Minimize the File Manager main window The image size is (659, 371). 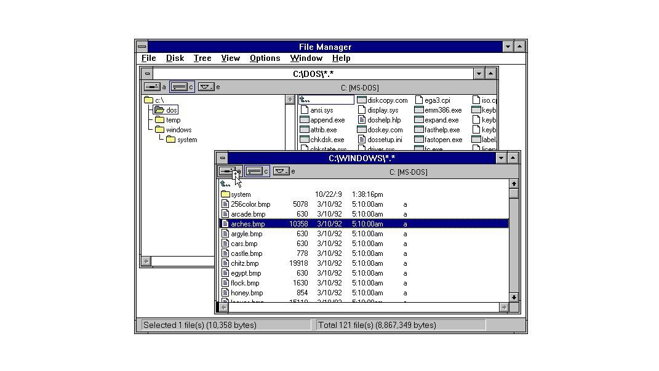(x=508, y=47)
